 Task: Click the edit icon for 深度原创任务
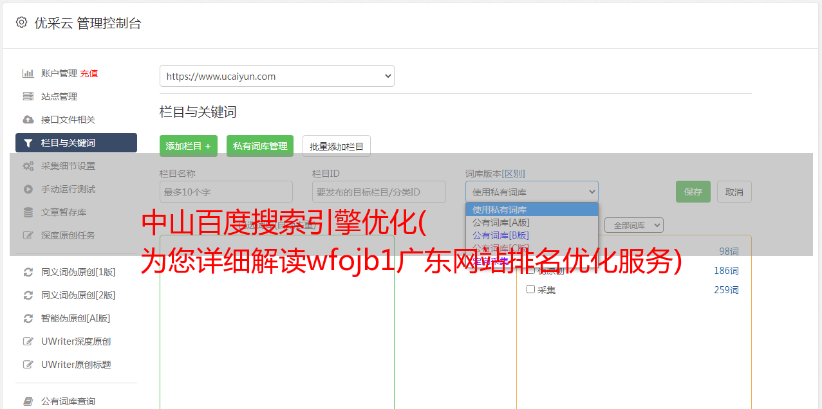point(28,235)
